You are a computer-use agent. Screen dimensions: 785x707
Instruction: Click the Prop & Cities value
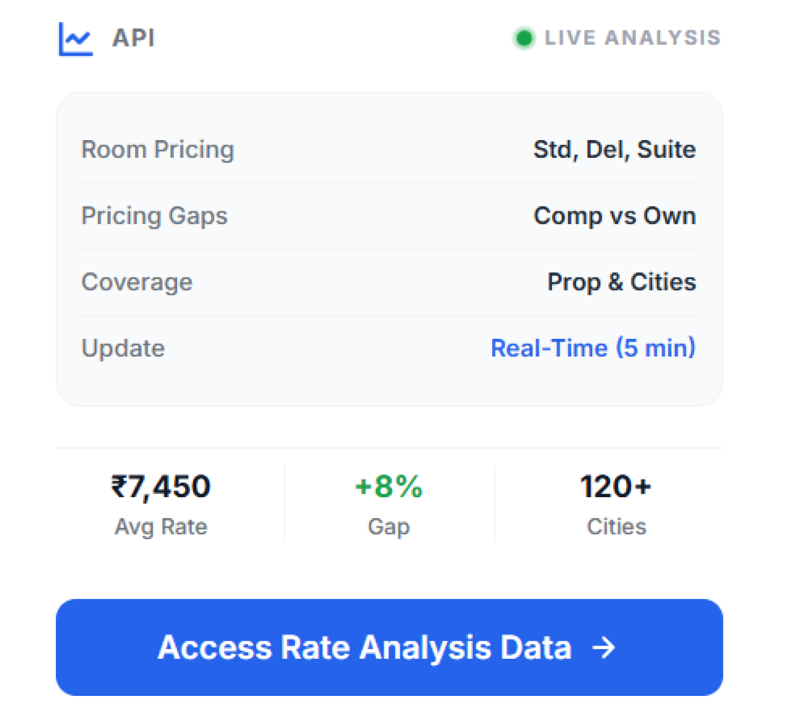point(622,282)
